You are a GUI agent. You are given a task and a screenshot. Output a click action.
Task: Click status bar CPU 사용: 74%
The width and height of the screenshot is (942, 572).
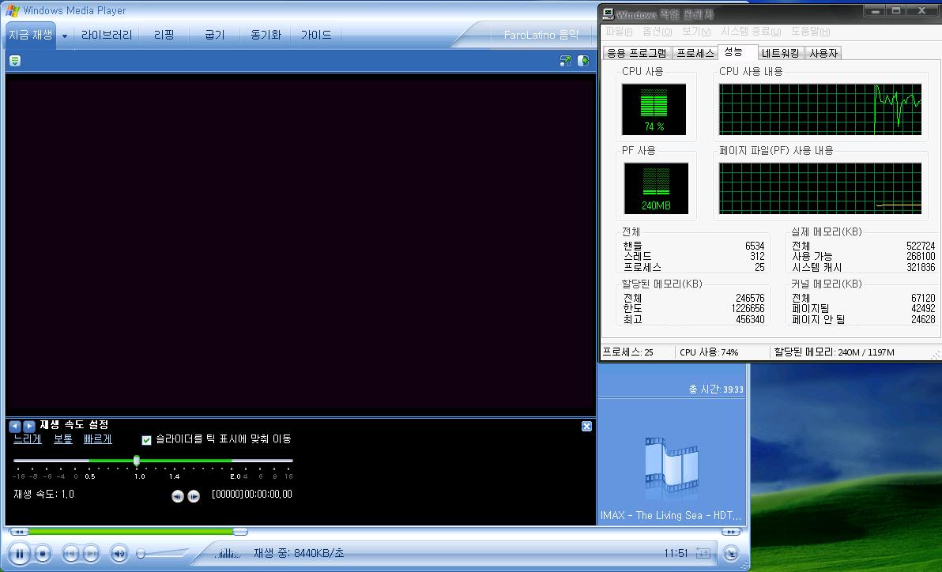[x=709, y=352]
